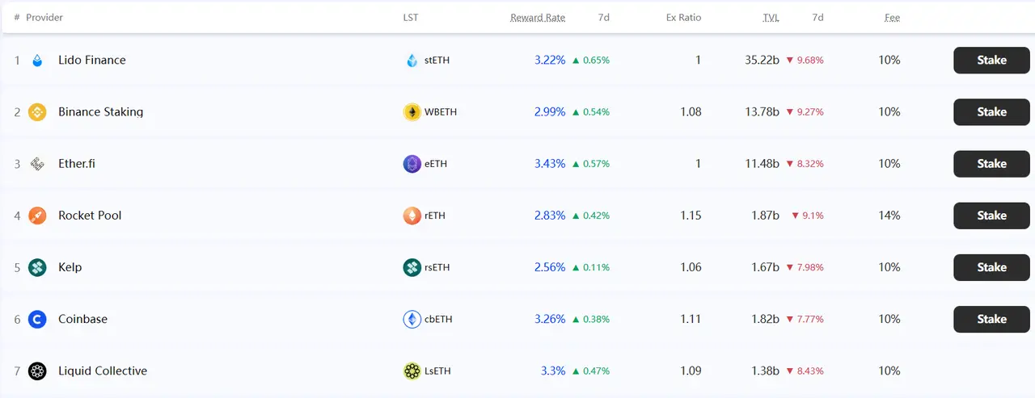Click the Binance Staking provider logo
The image size is (1035, 398).
37,112
